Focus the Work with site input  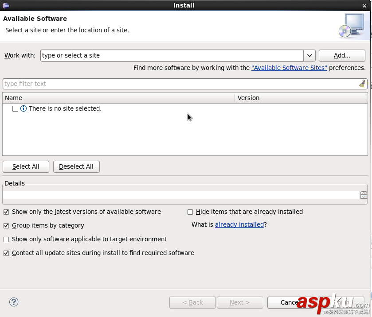(172, 55)
